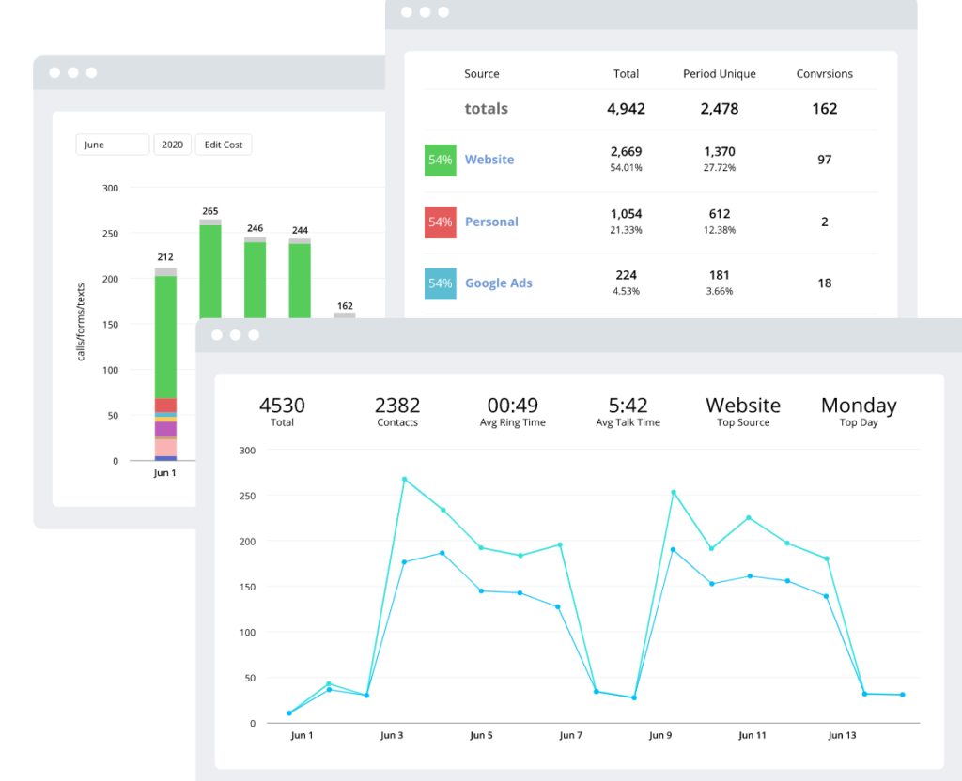Click the Edit Cost button
Image resolution: width=962 pixels, height=781 pixels.
(223, 144)
